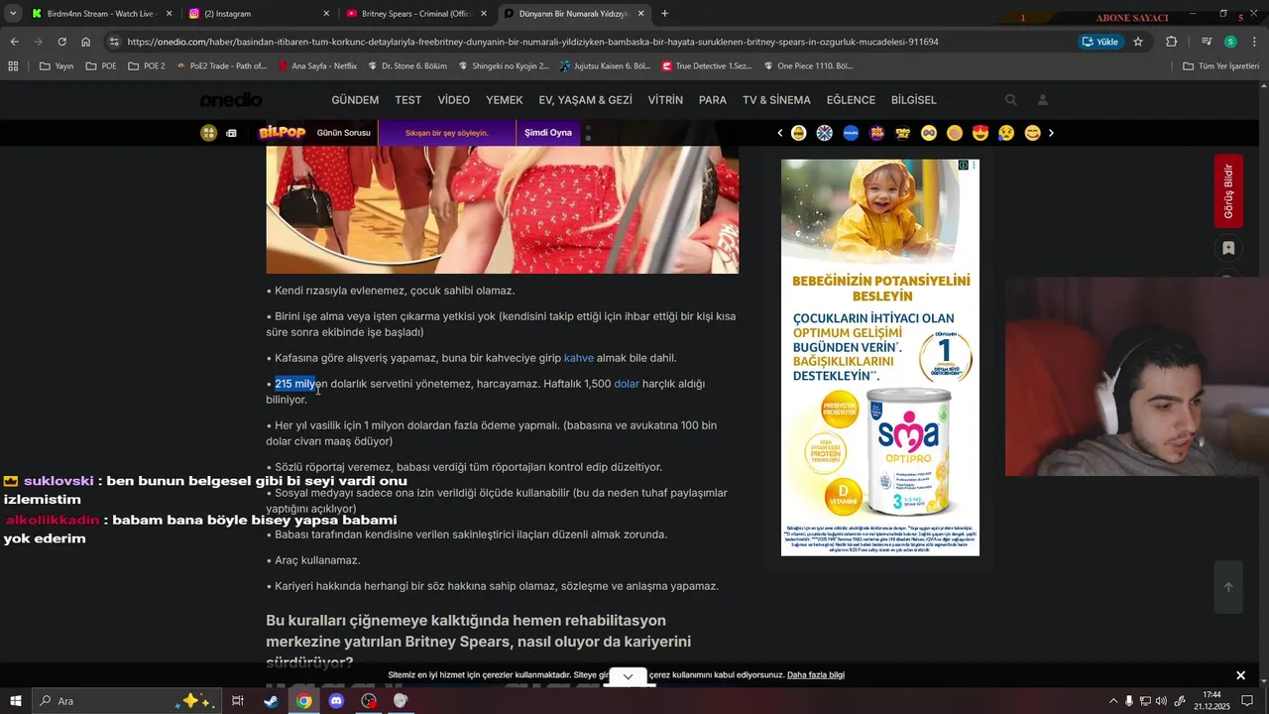
Task: Open Chrome from the taskbar
Action: click(x=303, y=701)
